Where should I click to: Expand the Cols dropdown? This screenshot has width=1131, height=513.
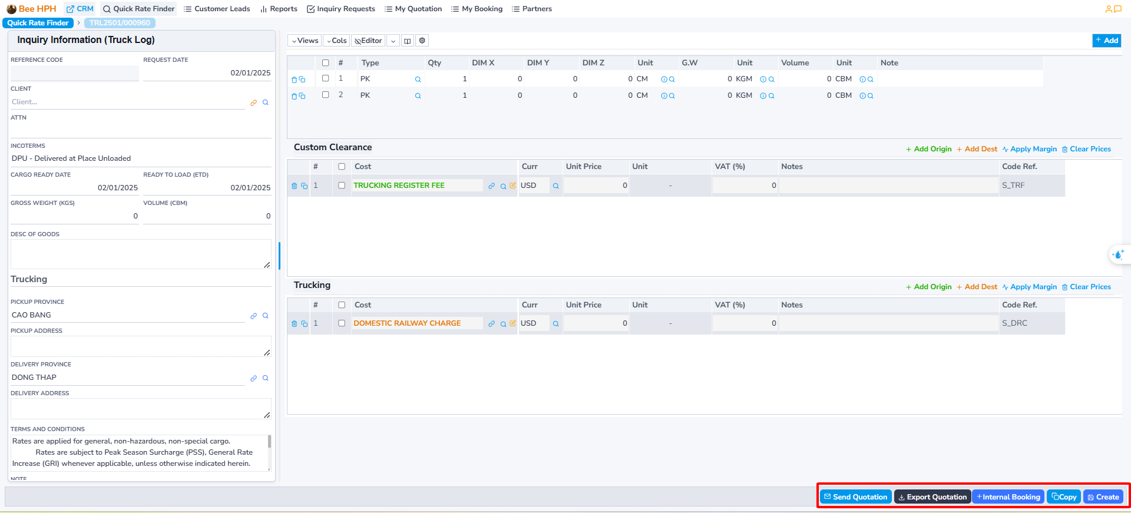[336, 41]
